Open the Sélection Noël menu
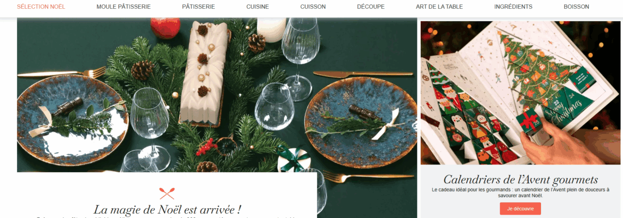Image resolution: width=623 pixels, height=218 pixels. point(41,7)
